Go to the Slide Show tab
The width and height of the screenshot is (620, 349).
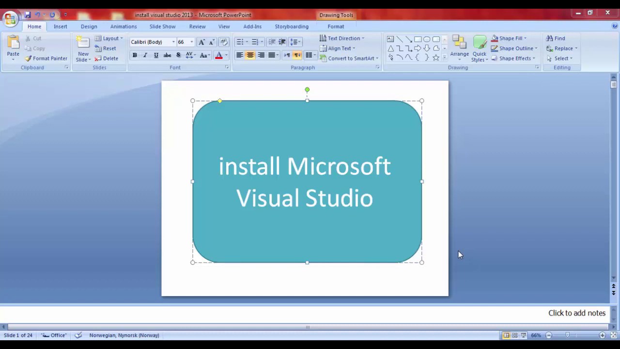162,27
